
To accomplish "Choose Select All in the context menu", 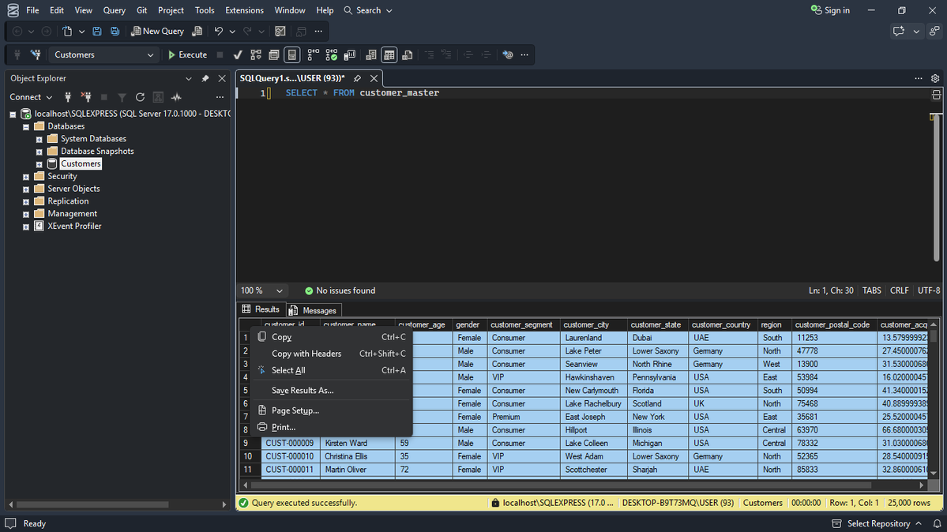I will (331, 370).
